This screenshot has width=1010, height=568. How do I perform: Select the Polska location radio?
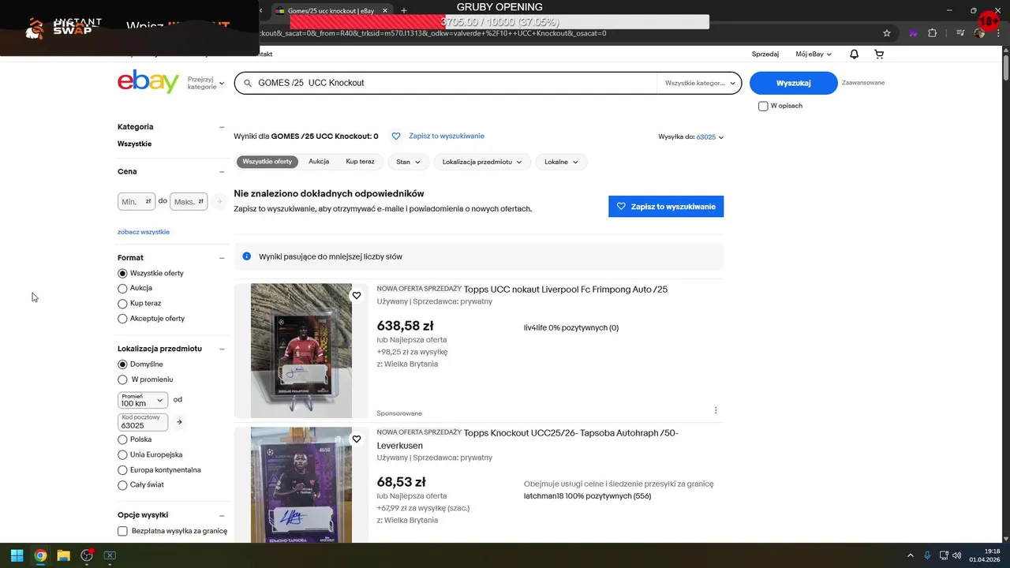(122, 439)
